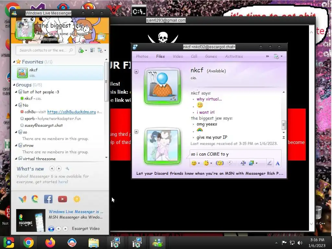Open emoticon dropdown arrow in chat toolbar

[199, 163]
